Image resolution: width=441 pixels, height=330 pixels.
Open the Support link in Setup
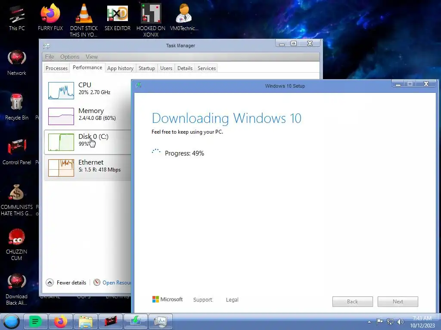tap(203, 299)
